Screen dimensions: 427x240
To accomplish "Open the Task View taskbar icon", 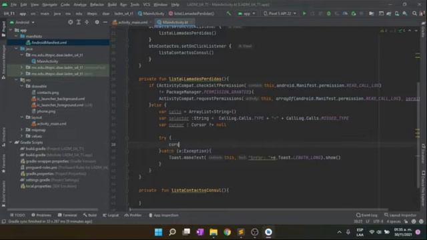I will (186, 232).
